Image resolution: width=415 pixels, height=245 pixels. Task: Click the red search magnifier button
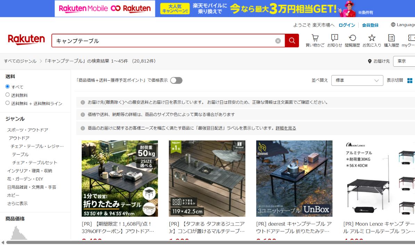[292, 40]
